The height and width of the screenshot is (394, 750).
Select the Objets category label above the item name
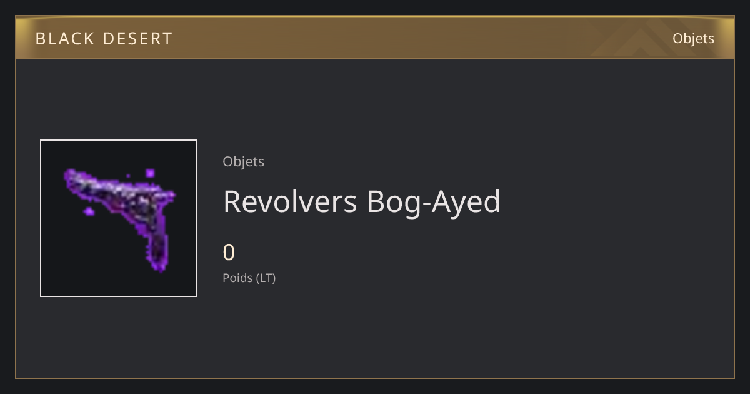pyautogui.click(x=243, y=161)
